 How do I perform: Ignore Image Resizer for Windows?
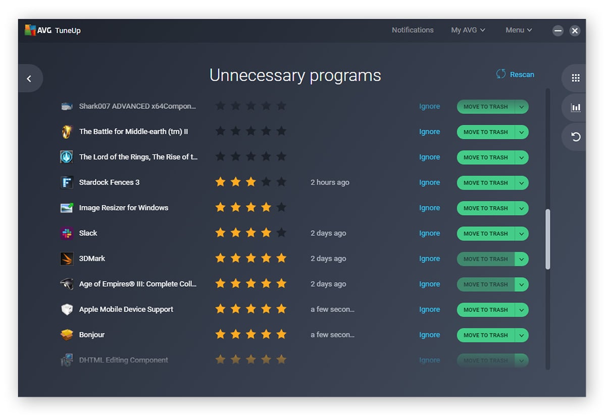point(429,208)
